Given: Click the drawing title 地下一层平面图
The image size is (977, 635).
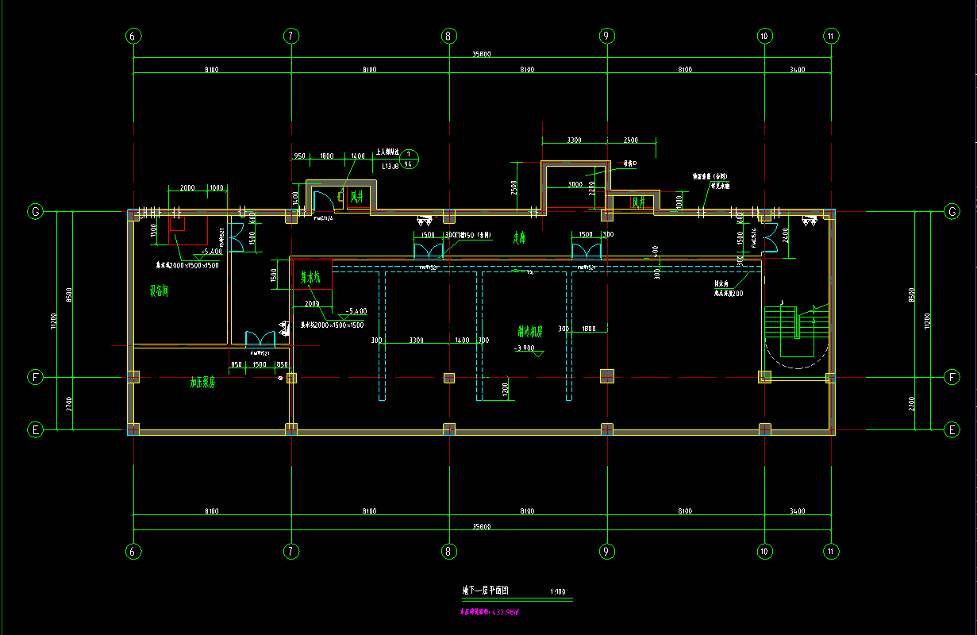Looking at the screenshot, I should click(490, 591).
